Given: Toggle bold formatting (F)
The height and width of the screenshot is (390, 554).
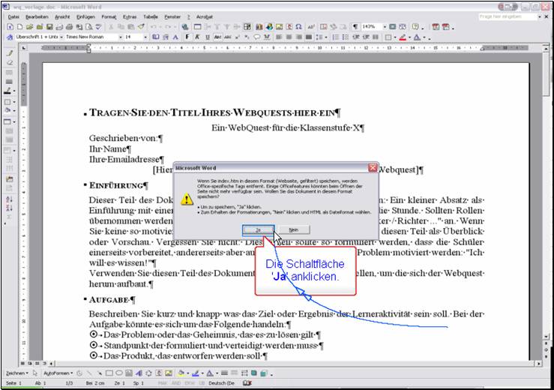Looking at the screenshot, I should click(187, 36).
